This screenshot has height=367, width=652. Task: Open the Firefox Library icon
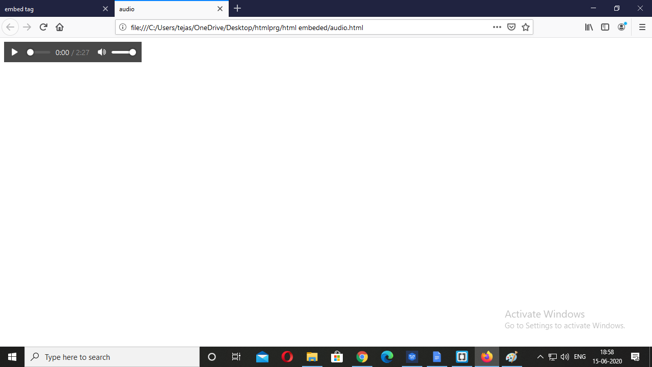click(589, 27)
